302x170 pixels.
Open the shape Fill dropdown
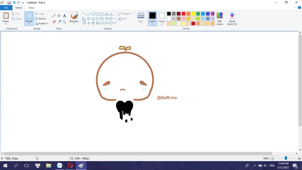click(x=123, y=19)
